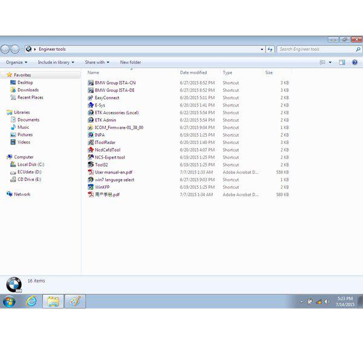Click the User manual-en.pdf icon
The height and width of the screenshot is (363, 363).
click(x=91, y=172)
